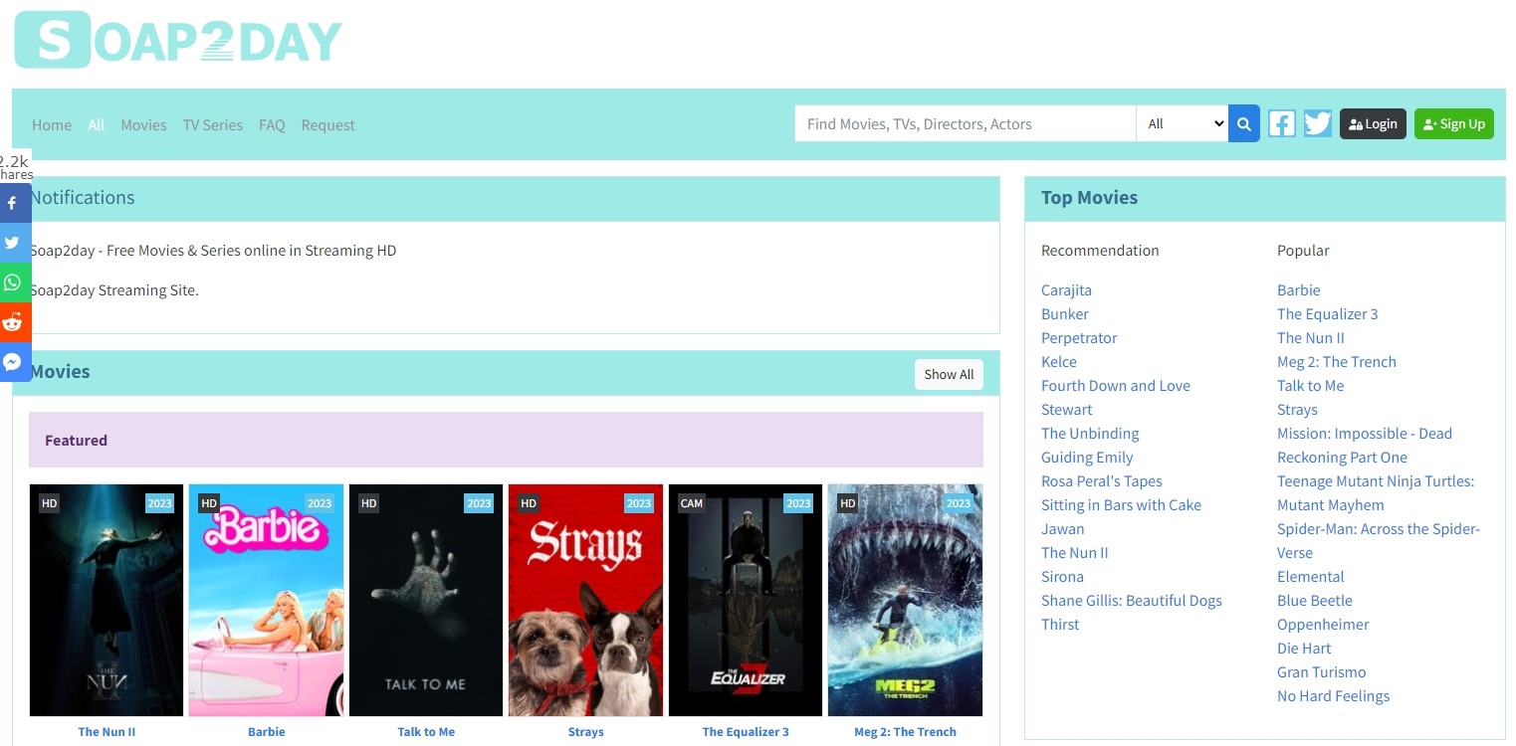Open Carajita in Recommendation list
The width and height of the screenshot is (1516, 746).
[1066, 290]
